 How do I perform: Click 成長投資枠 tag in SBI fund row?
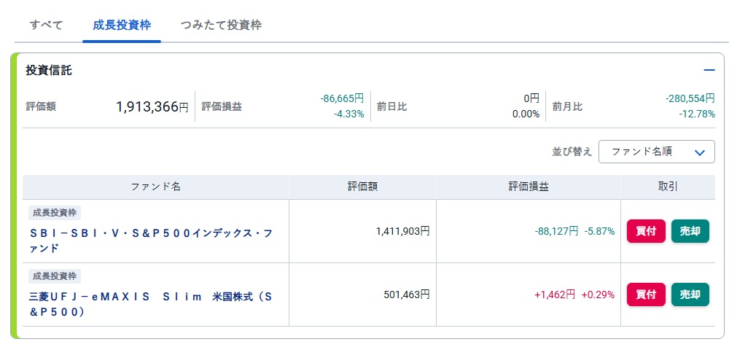click(55, 213)
